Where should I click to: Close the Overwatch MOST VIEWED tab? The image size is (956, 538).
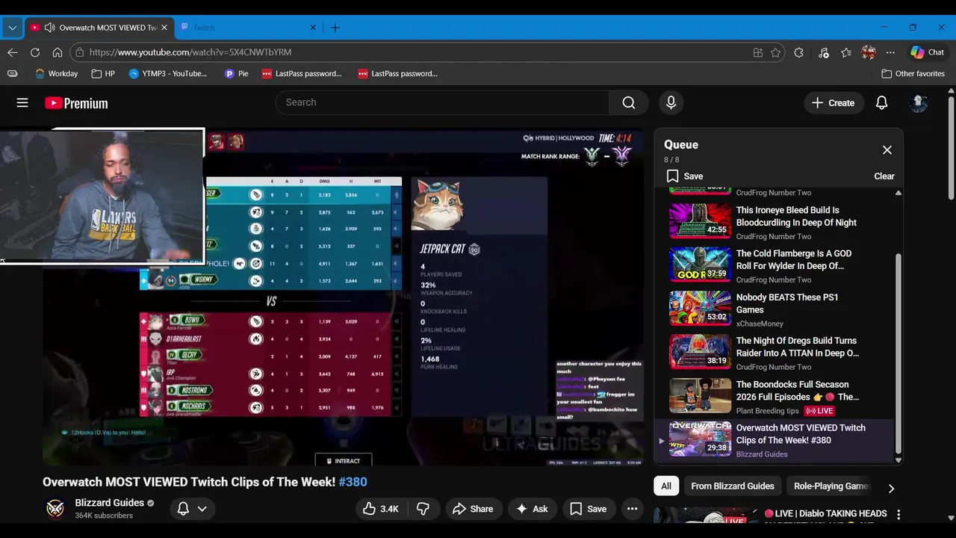click(x=165, y=28)
